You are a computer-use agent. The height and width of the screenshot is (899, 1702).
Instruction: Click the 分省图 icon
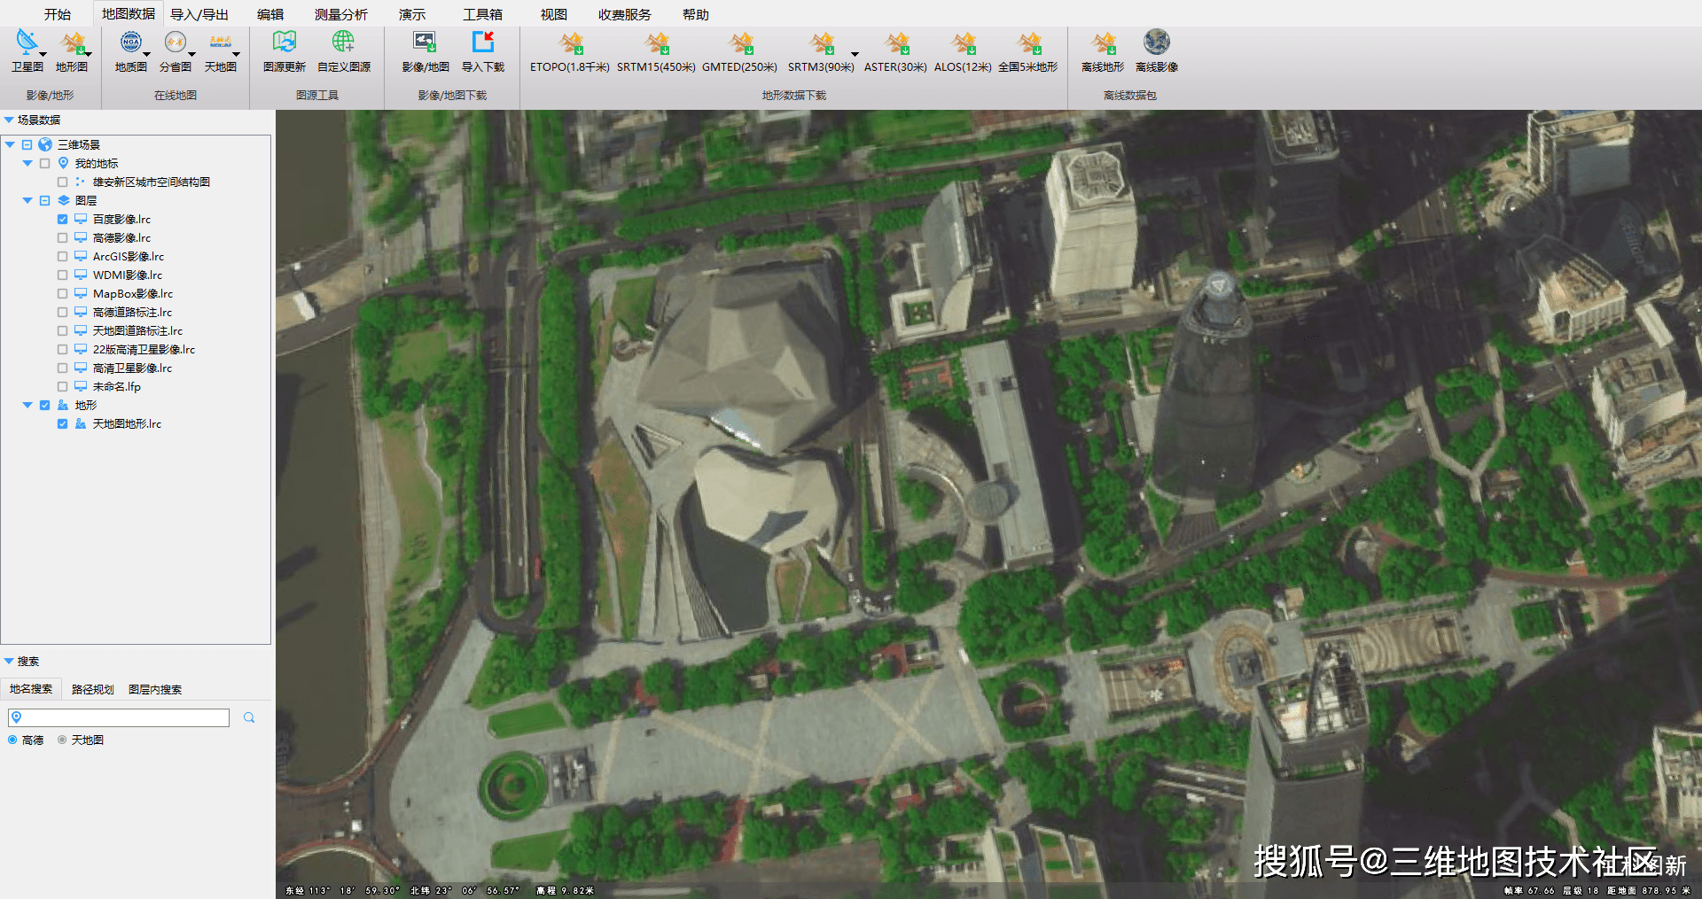coord(175,42)
